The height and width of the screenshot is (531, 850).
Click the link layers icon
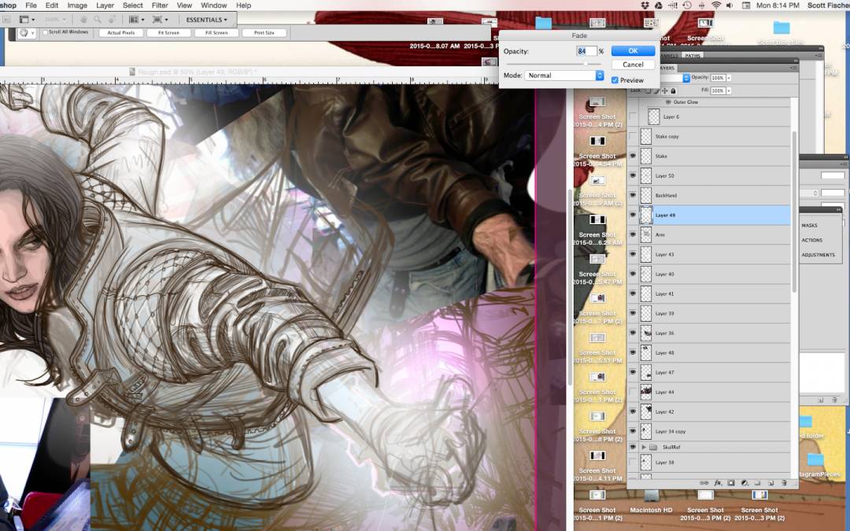point(704,482)
